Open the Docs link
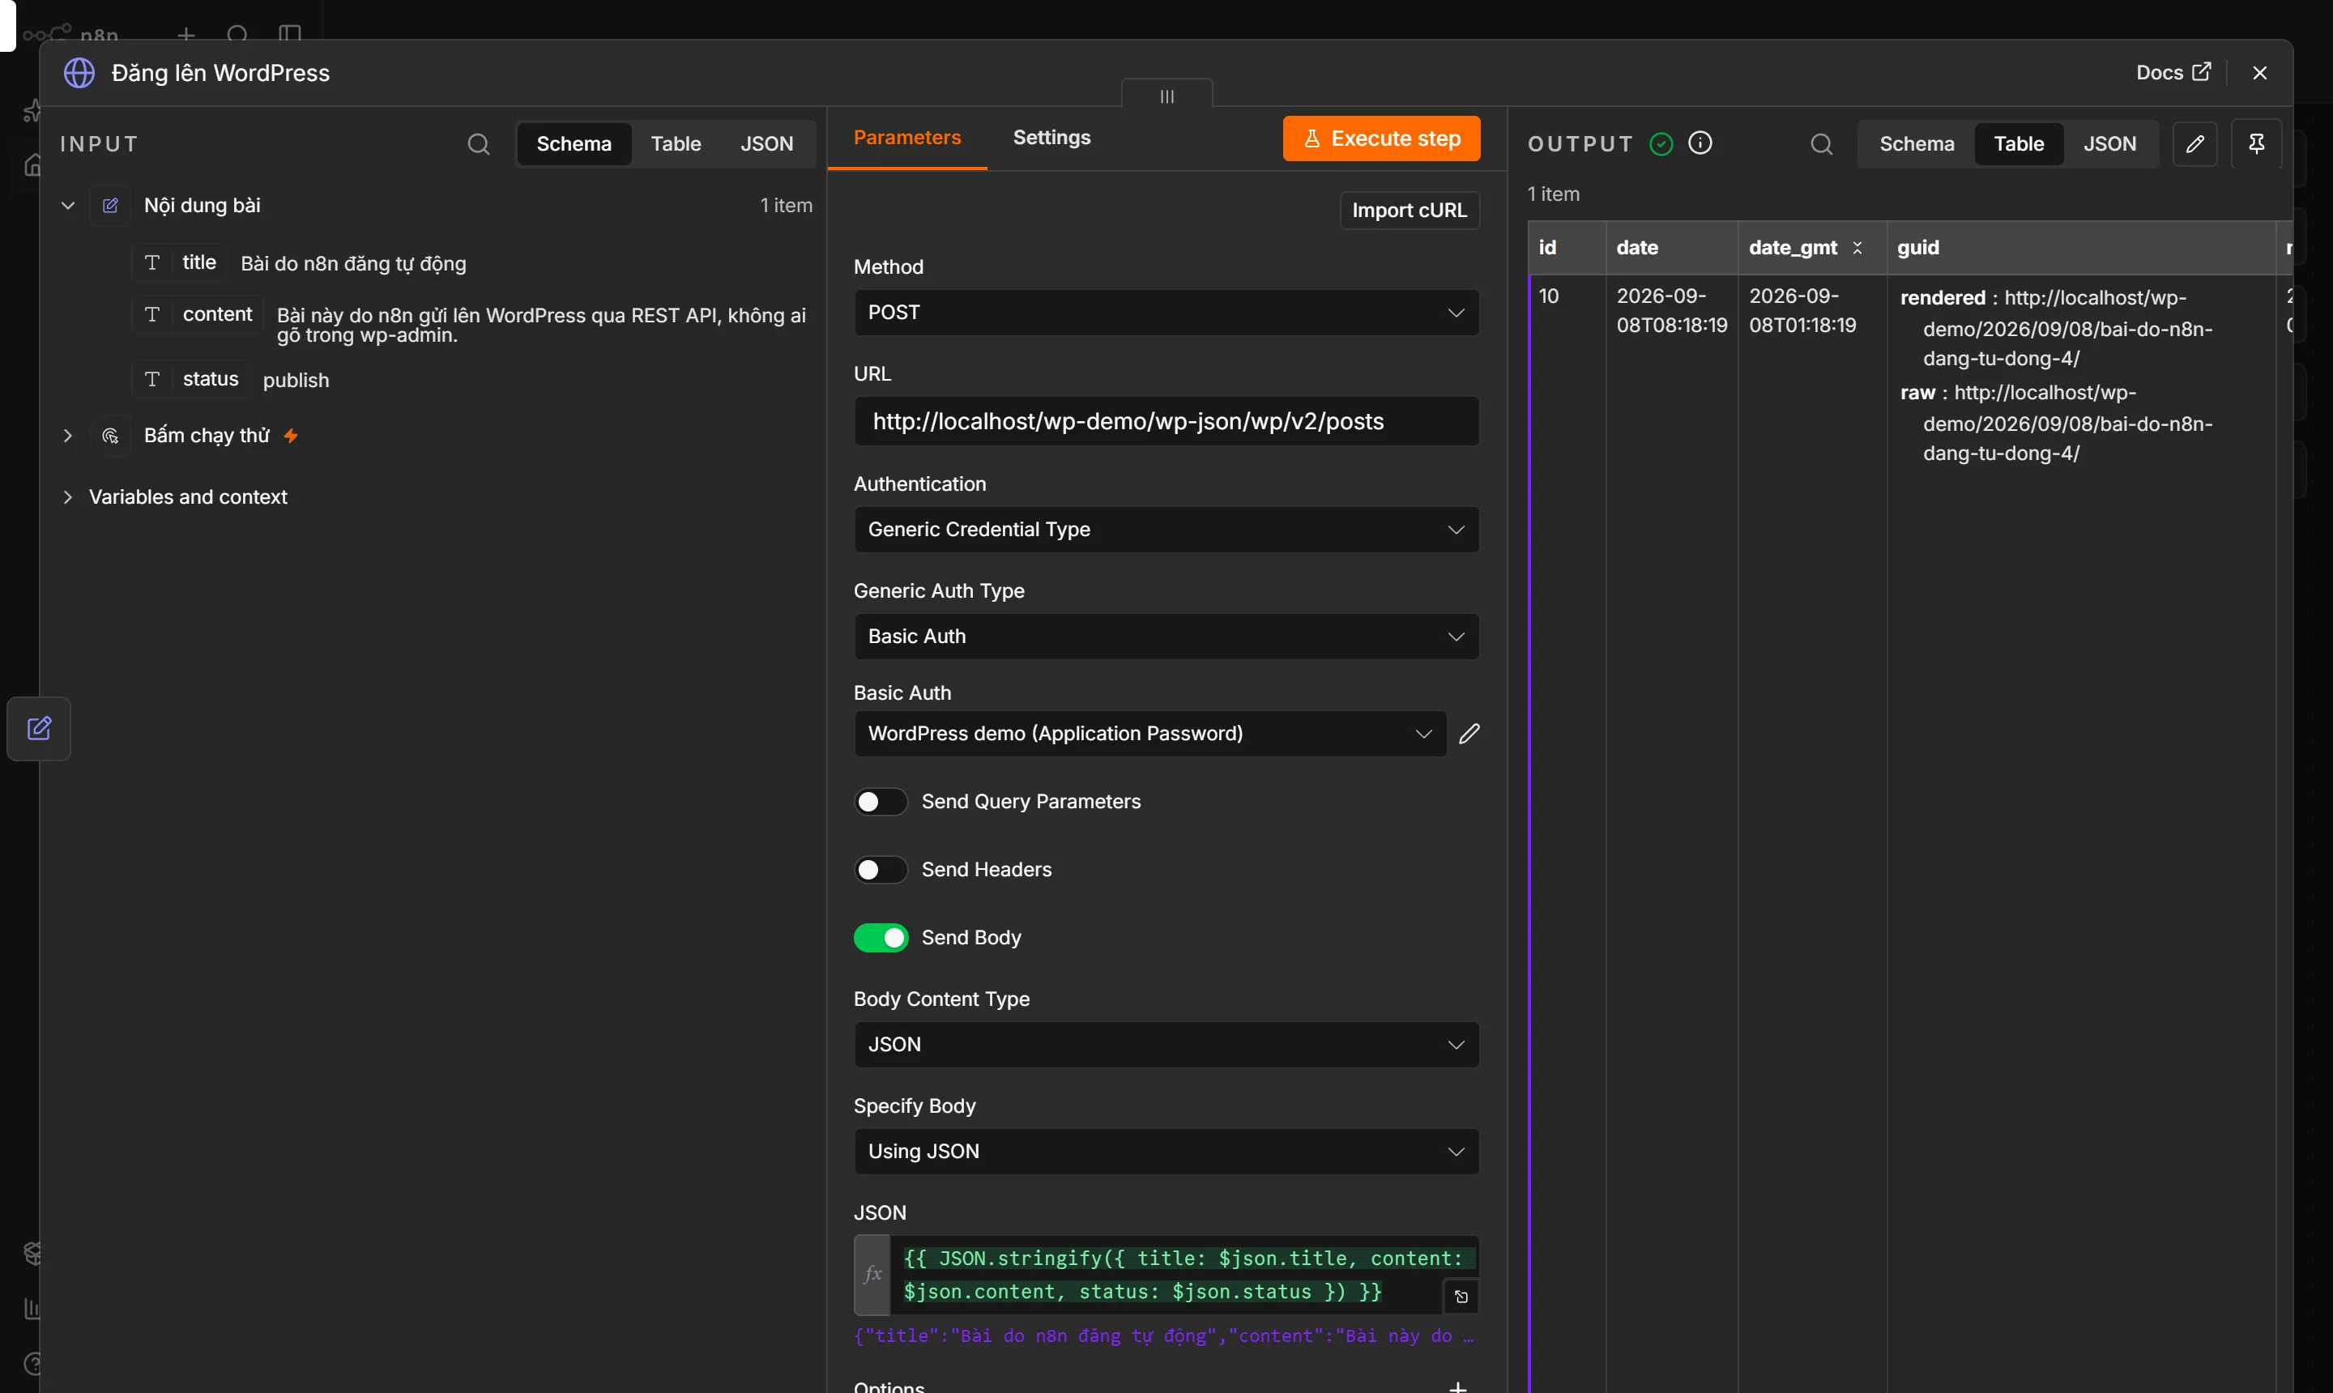 [2173, 72]
